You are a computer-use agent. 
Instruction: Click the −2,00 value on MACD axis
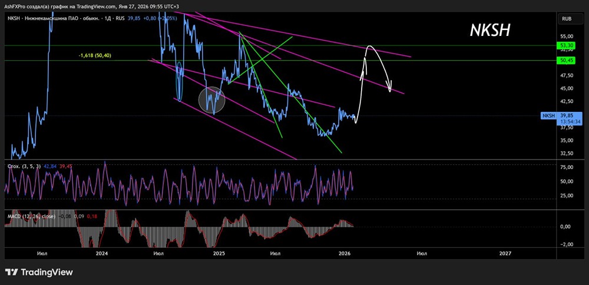[565, 244]
